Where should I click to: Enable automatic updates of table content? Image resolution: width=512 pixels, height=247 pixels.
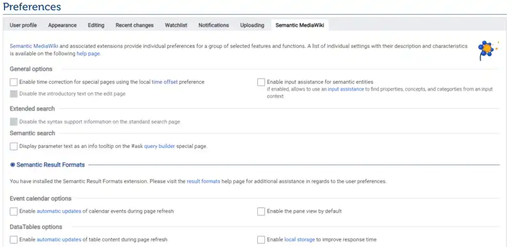point(13,240)
